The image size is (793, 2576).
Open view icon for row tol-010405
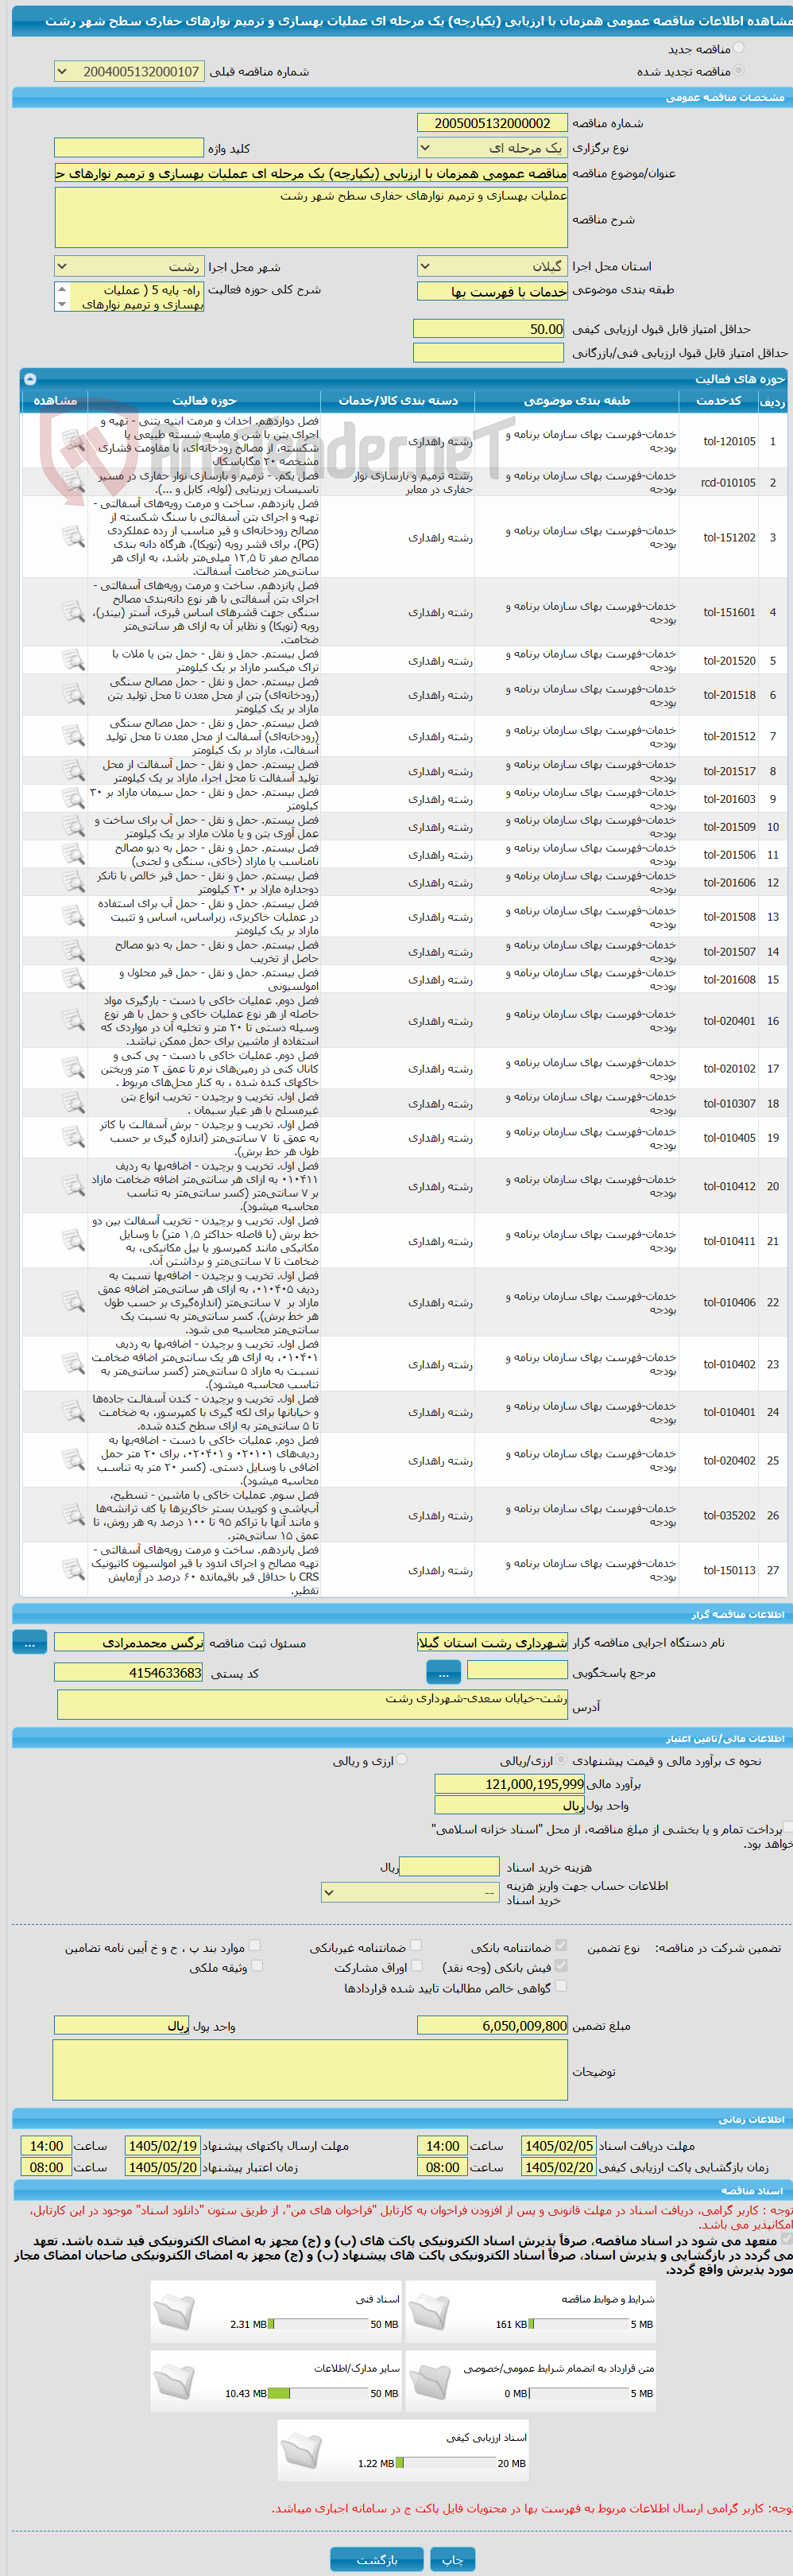pyautogui.click(x=72, y=1138)
